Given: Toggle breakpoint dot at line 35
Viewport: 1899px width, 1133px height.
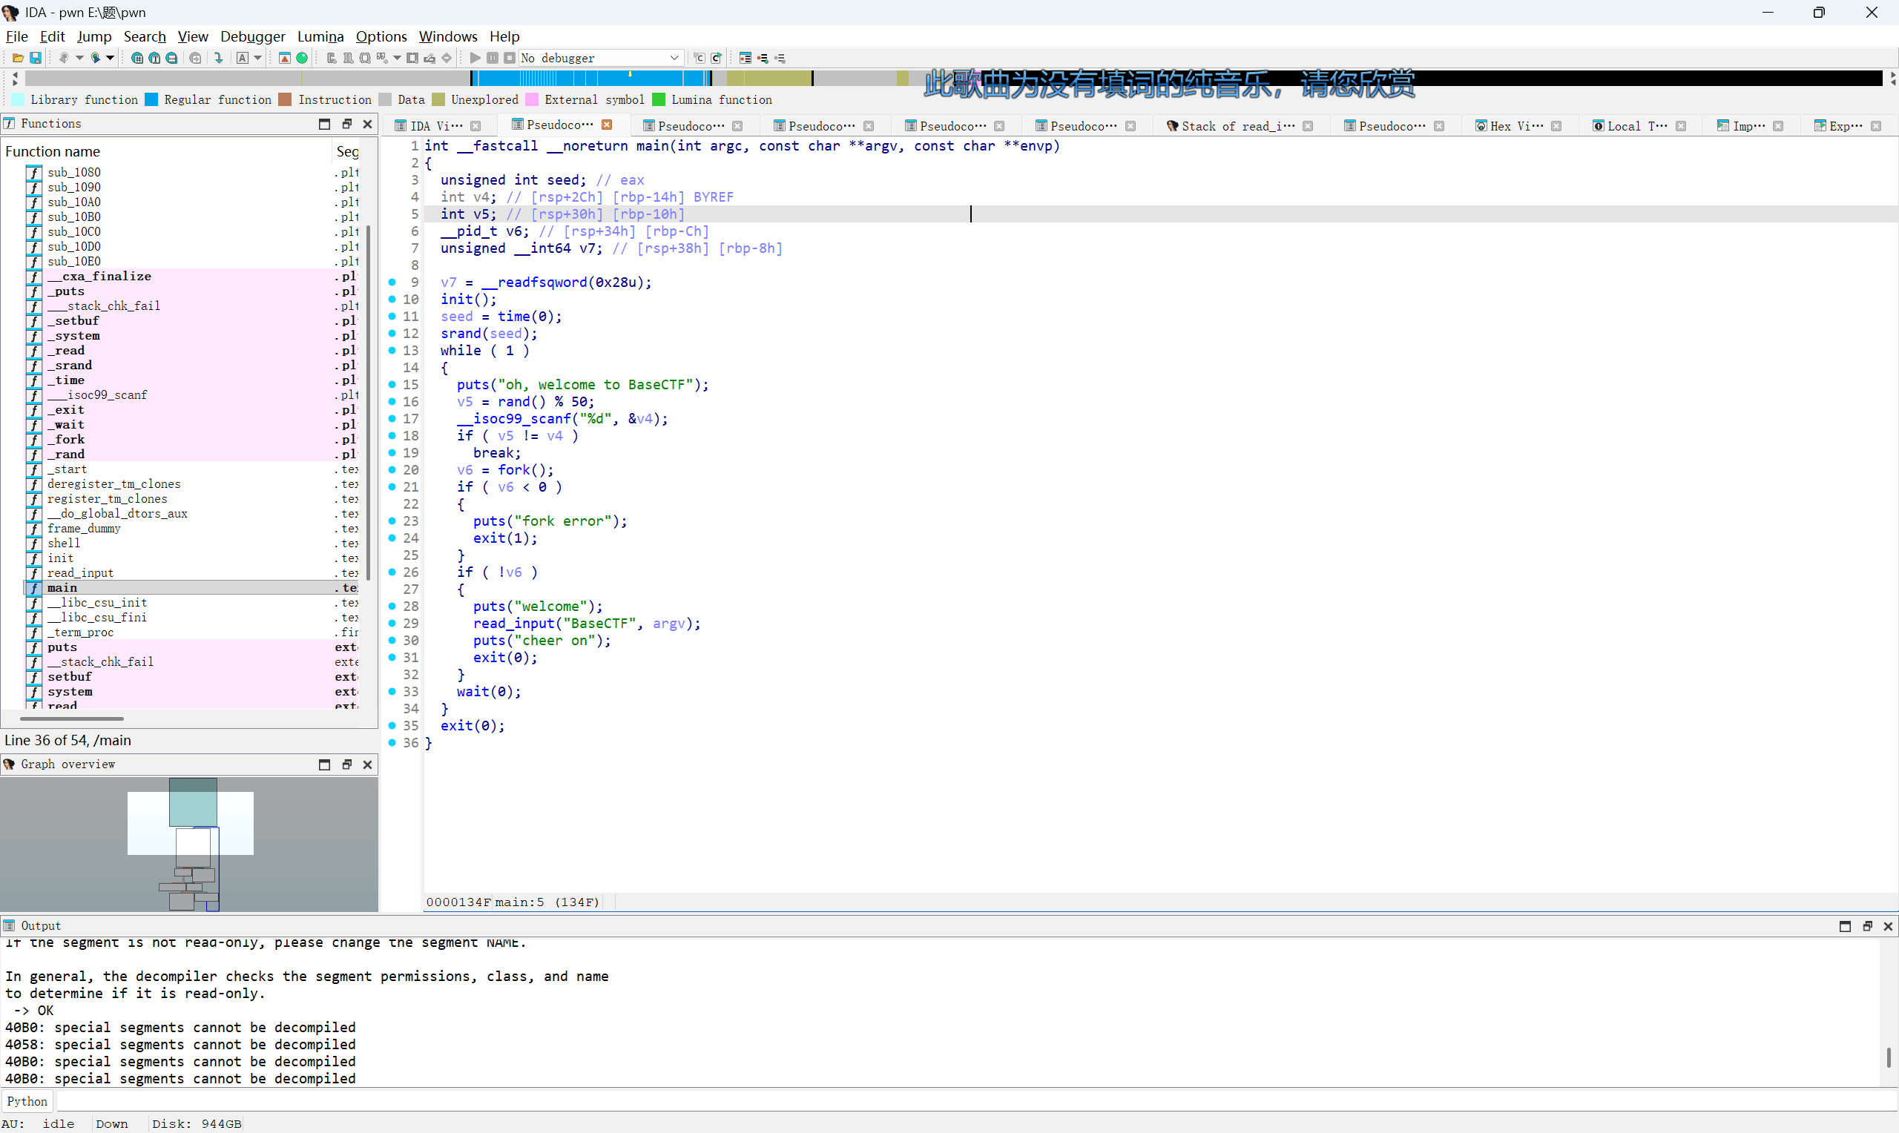Looking at the screenshot, I should tap(392, 725).
